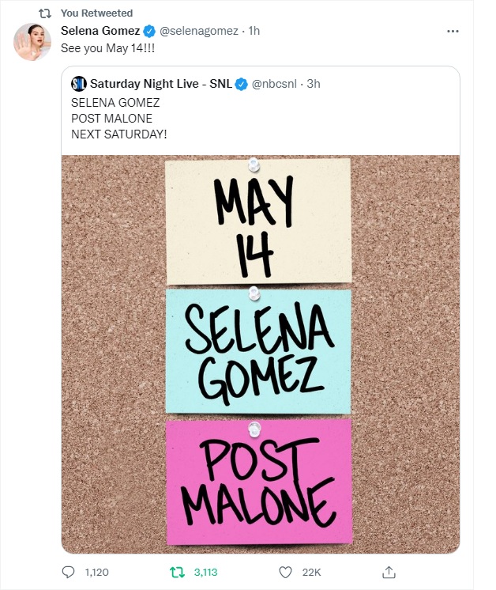
Task: Click the SNL quoted tweet avatar
Action: (78, 84)
